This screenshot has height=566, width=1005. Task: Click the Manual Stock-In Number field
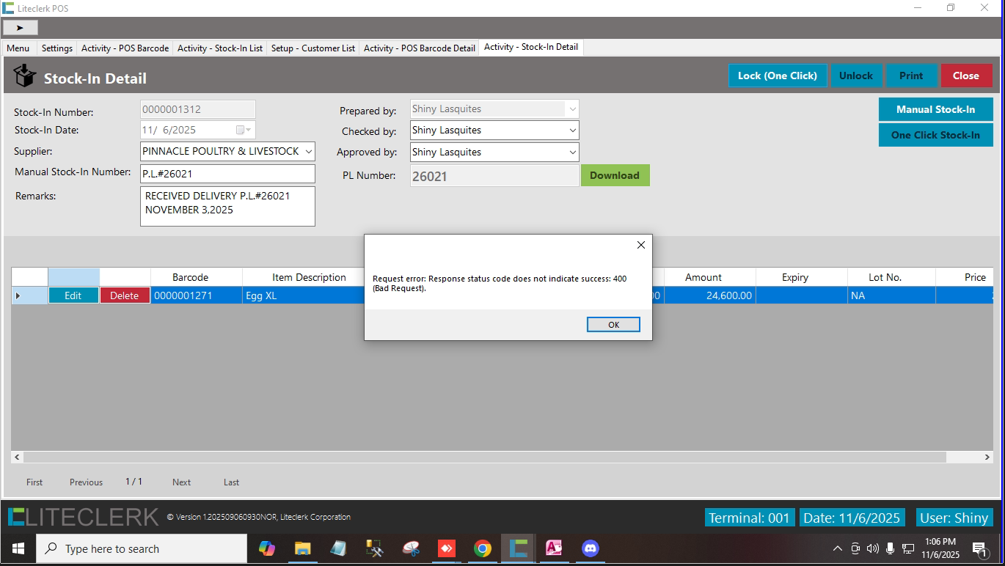[x=227, y=174]
